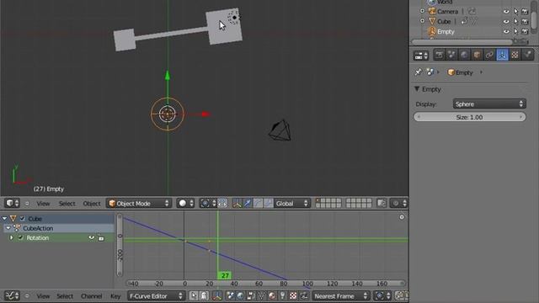Click the Size 1.00 field
The height and width of the screenshot is (303, 539).
(x=470, y=117)
